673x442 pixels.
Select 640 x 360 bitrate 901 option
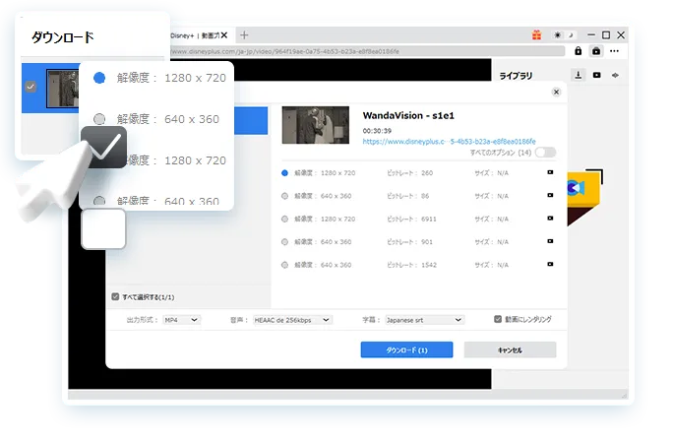tap(284, 242)
